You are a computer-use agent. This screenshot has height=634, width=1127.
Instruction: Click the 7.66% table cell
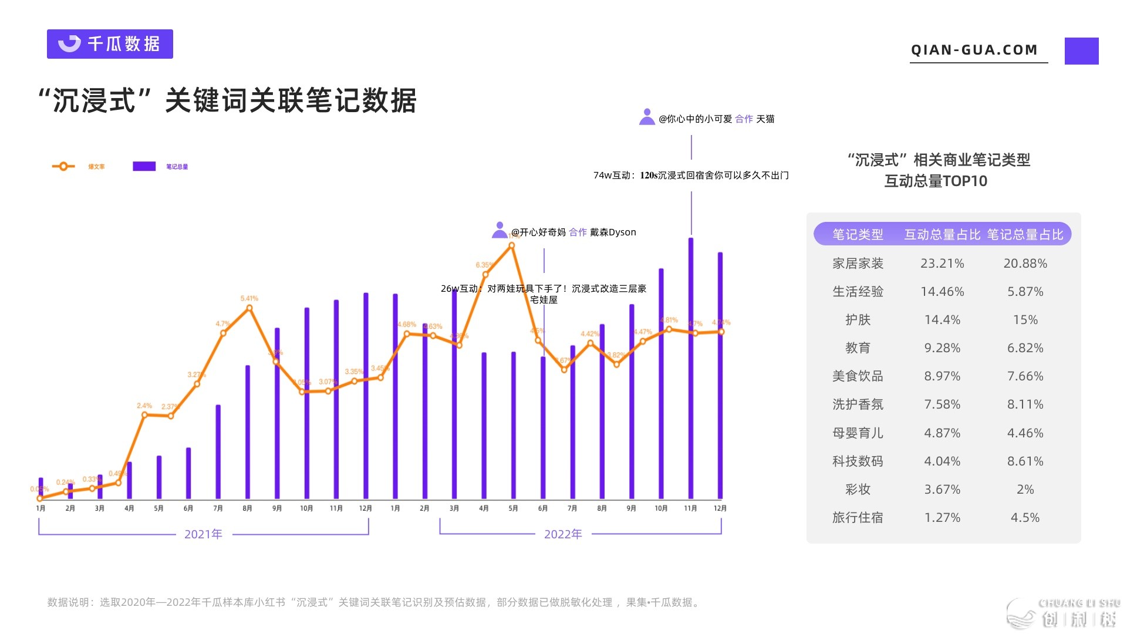(x=1025, y=376)
